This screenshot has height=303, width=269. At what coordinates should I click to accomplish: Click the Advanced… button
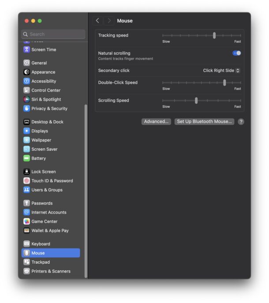pos(156,122)
